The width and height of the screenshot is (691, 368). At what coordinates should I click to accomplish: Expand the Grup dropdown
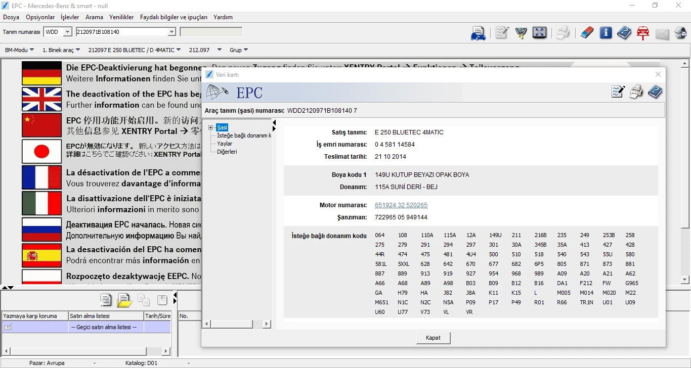tap(239, 50)
